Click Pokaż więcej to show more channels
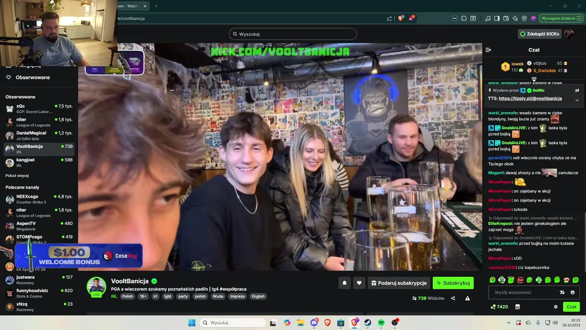This screenshot has height=330, width=586. (x=17, y=176)
